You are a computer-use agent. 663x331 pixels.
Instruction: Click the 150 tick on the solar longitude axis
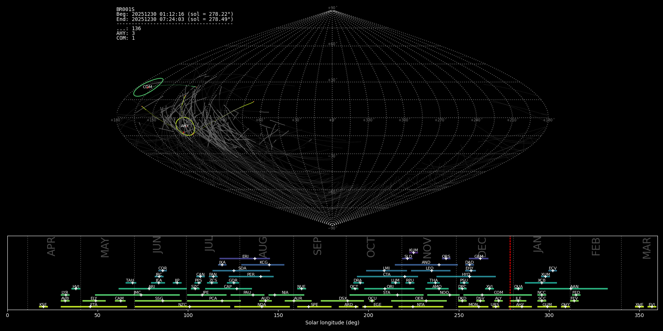[x=278, y=315]
